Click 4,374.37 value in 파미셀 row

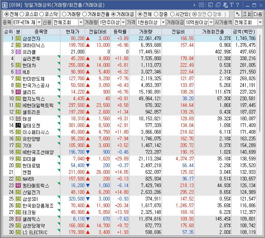click(185, 159)
